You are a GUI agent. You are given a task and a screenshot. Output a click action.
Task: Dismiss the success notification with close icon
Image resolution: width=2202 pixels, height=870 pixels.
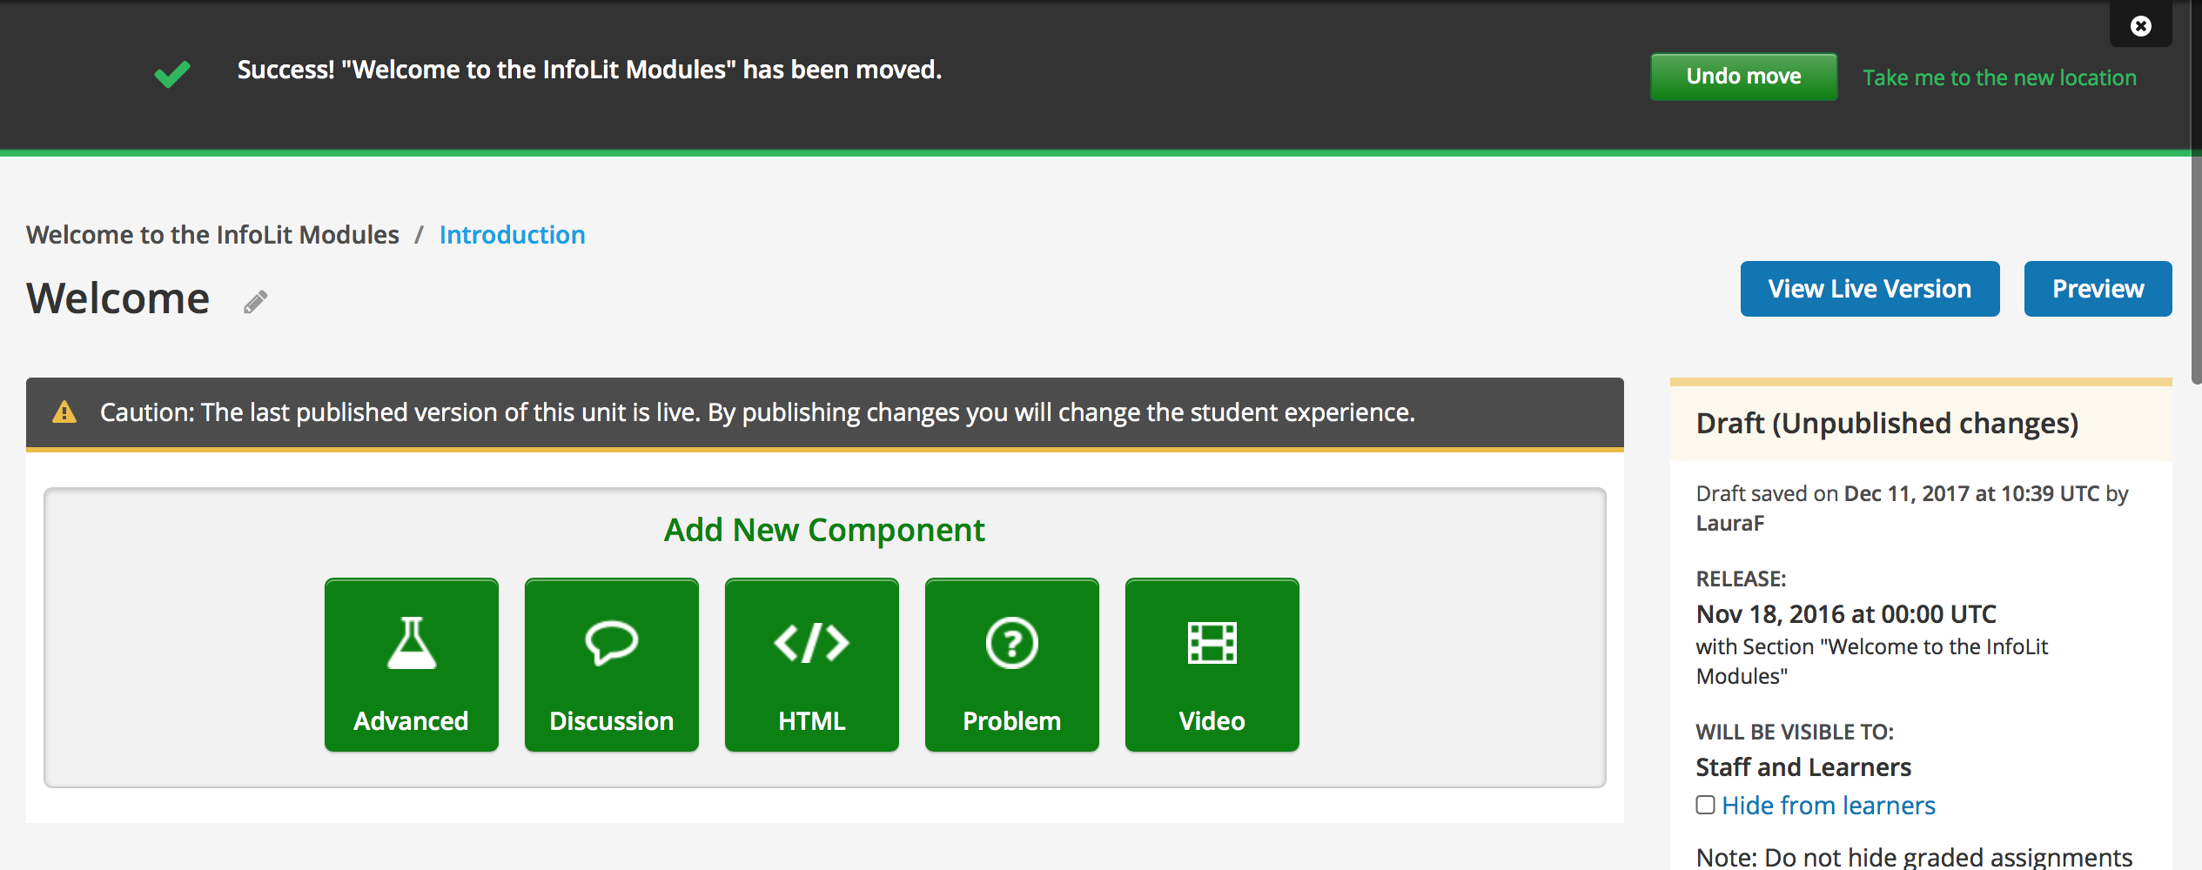click(2140, 26)
